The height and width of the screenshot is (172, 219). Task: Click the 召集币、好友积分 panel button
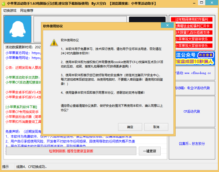192,144
